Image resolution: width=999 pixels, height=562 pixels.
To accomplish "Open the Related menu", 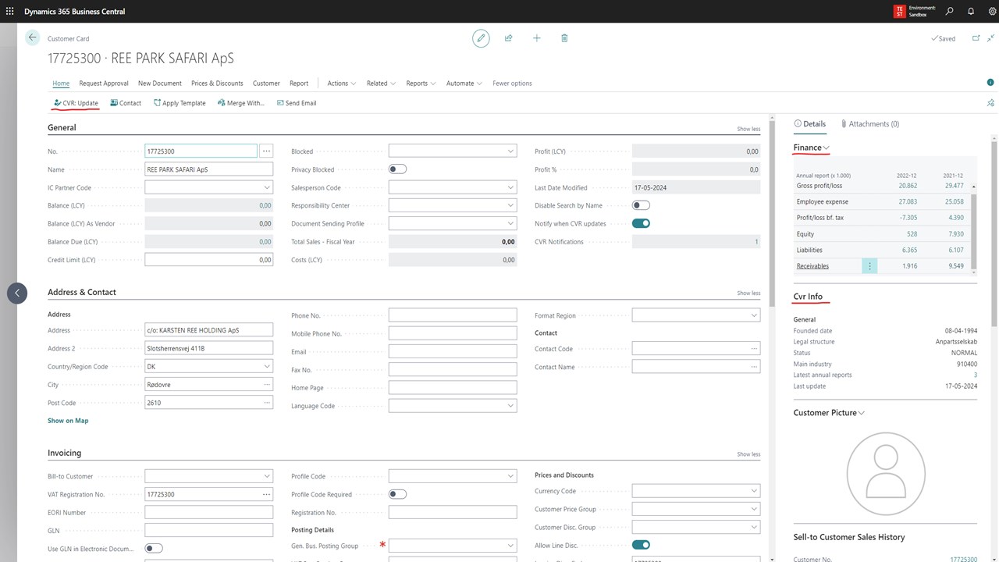I will (x=382, y=84).
